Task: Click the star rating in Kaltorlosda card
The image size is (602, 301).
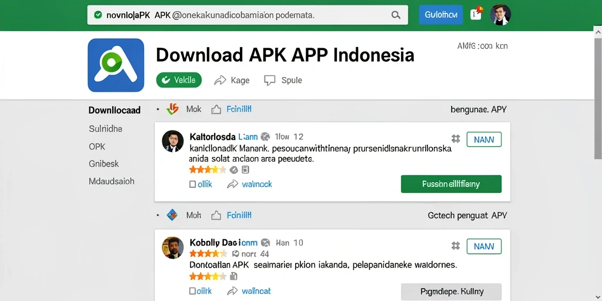Action: pos(208,170)
